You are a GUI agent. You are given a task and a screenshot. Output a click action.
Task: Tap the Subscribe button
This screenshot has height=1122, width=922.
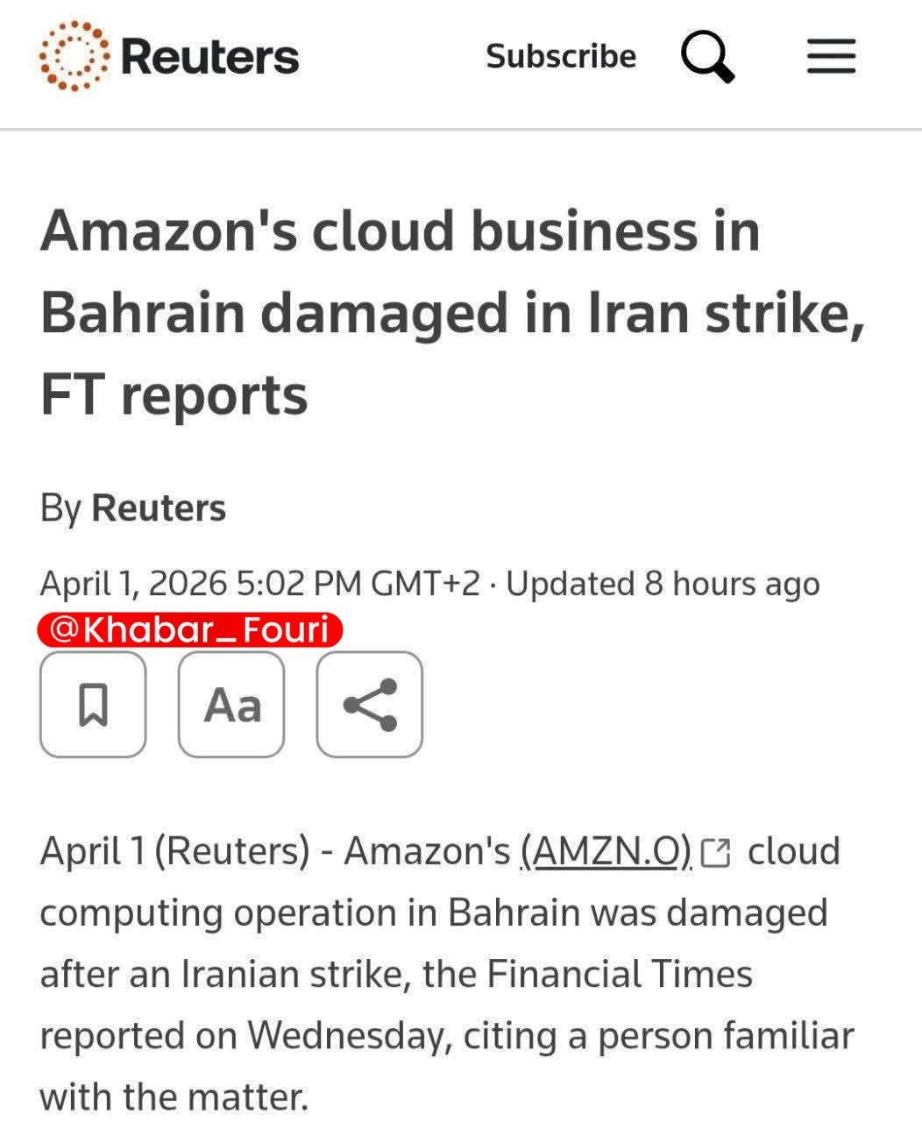tap(561, 56)
